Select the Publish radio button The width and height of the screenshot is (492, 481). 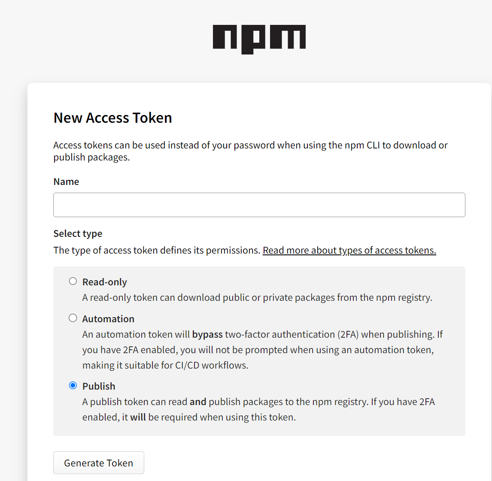point(73,385)
